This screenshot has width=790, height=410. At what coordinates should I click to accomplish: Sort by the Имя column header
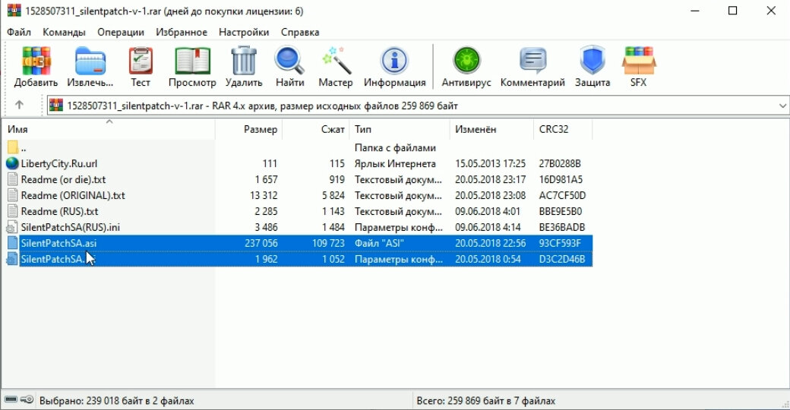click(109, 129)
